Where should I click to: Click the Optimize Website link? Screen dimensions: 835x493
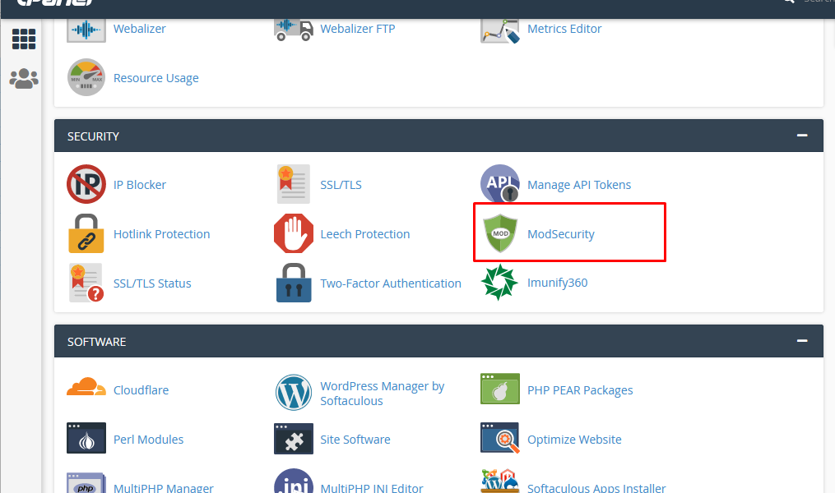click(x=574, y=440)
